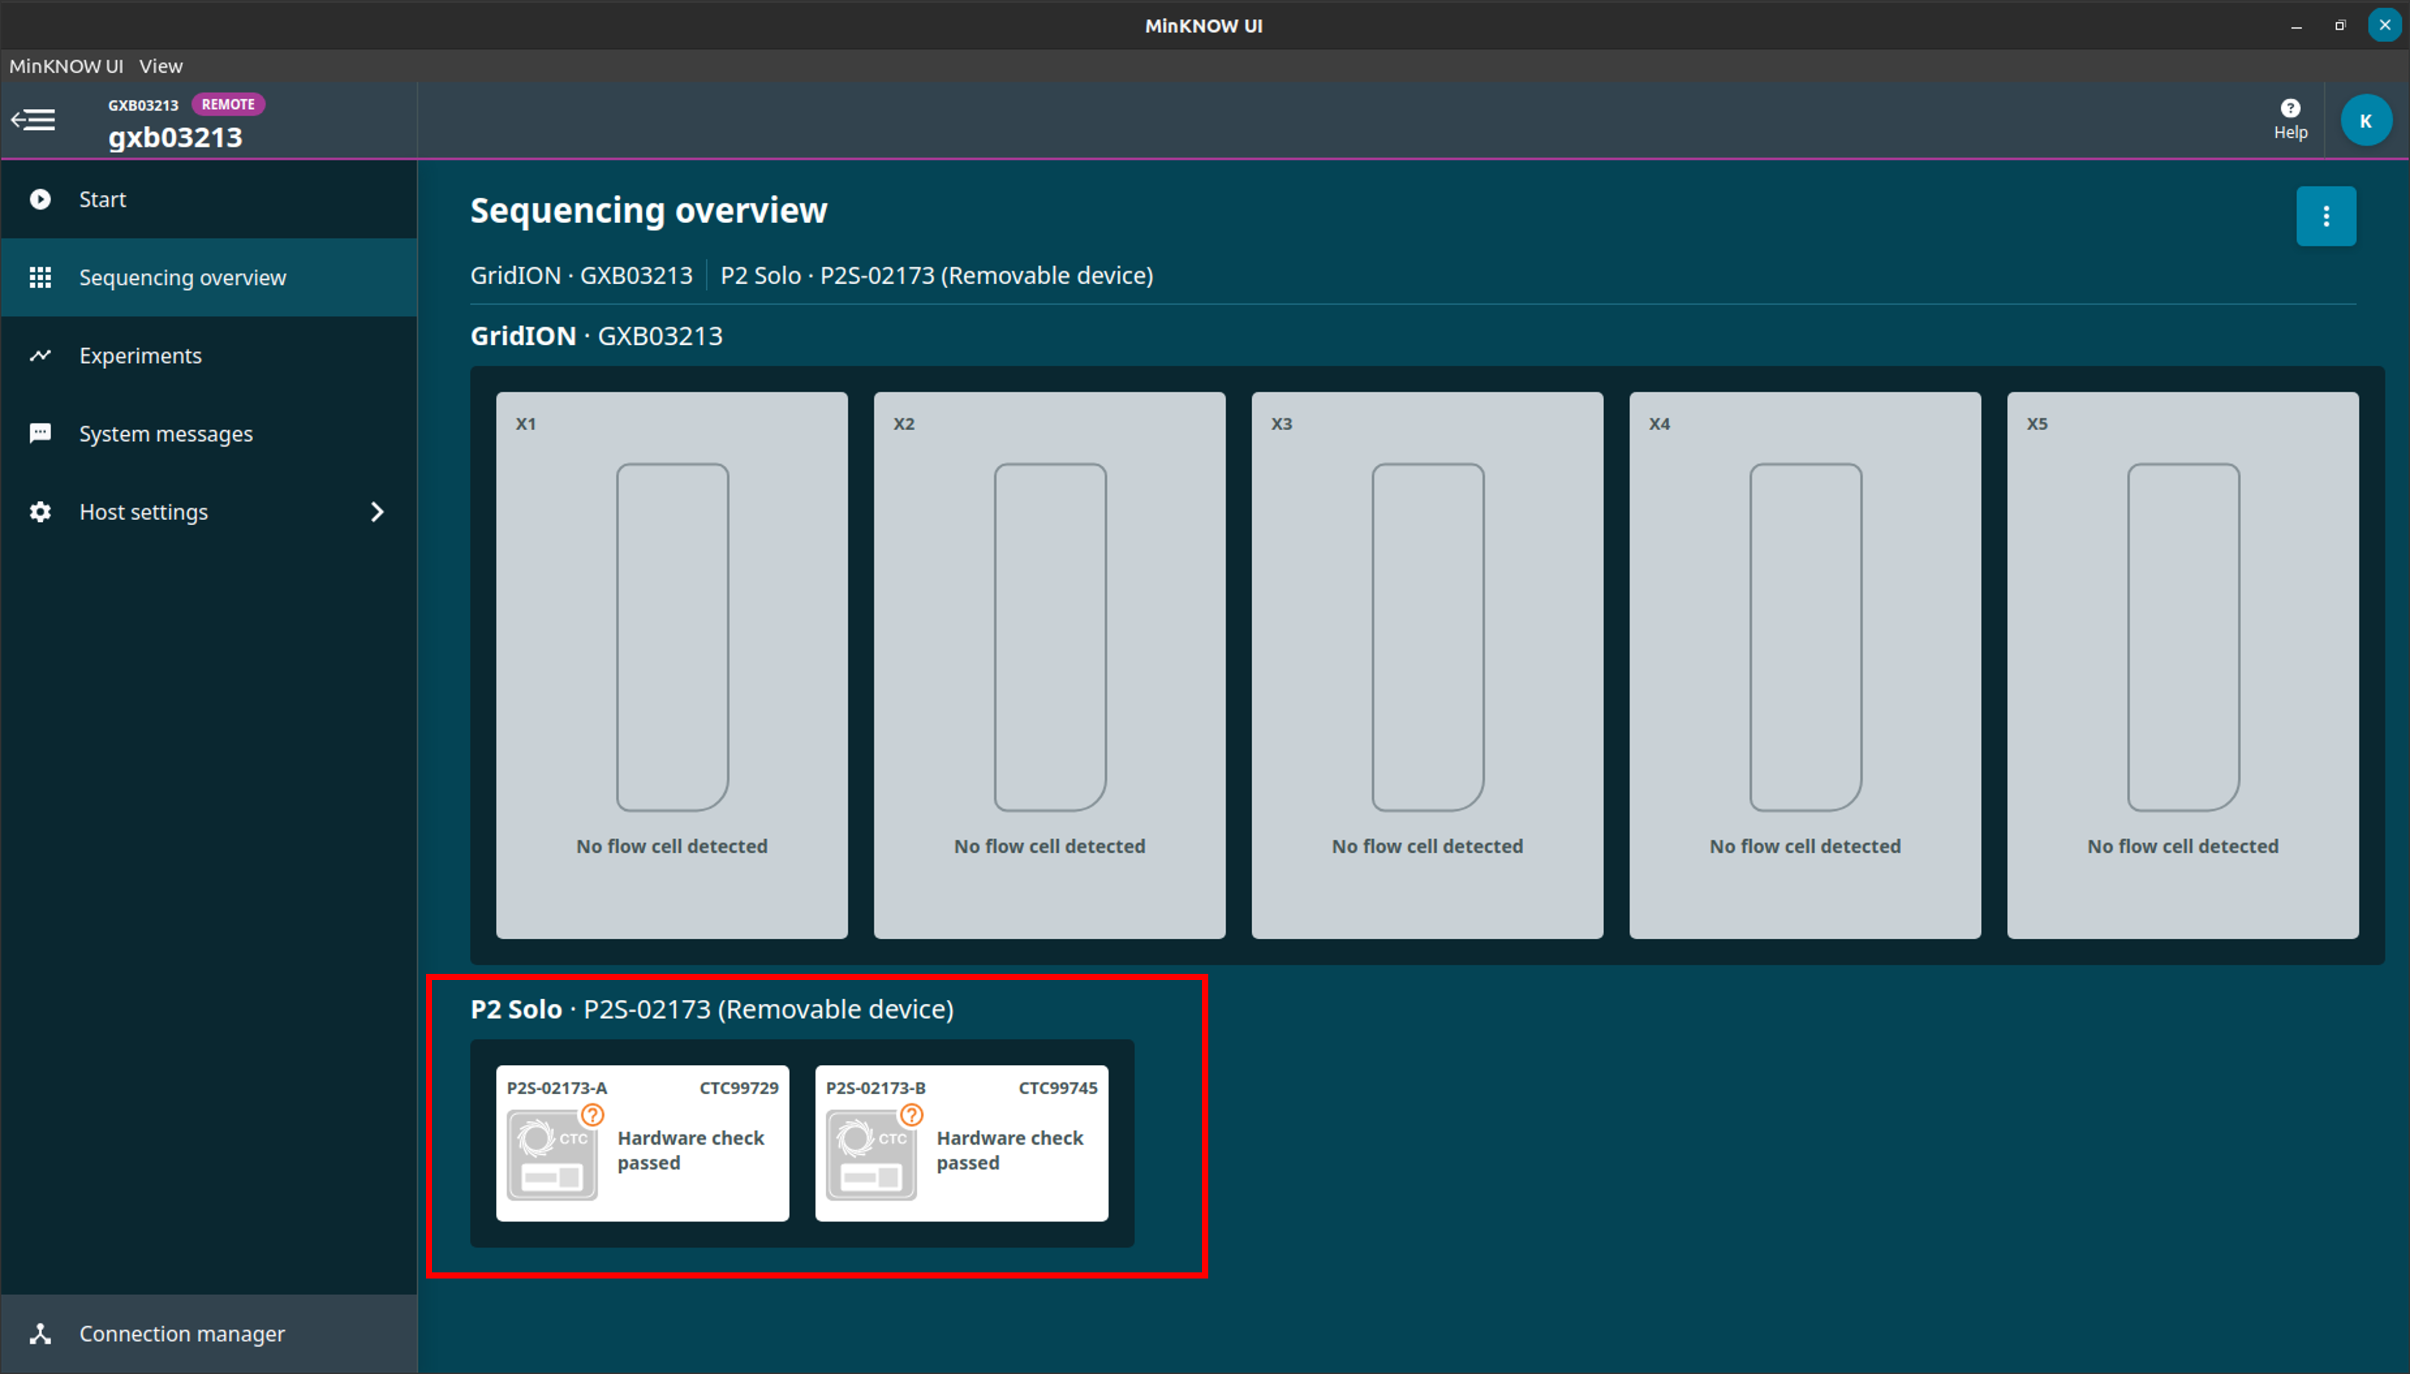Open the View menu

point(160,66)
